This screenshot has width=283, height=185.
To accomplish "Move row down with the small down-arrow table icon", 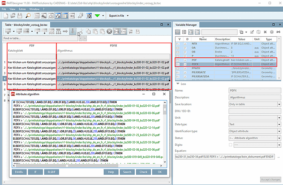I will 45,31.
